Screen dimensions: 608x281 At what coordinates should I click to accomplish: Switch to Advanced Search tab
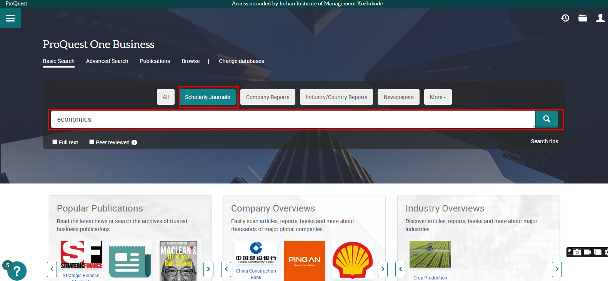click(x=107, y=61)
